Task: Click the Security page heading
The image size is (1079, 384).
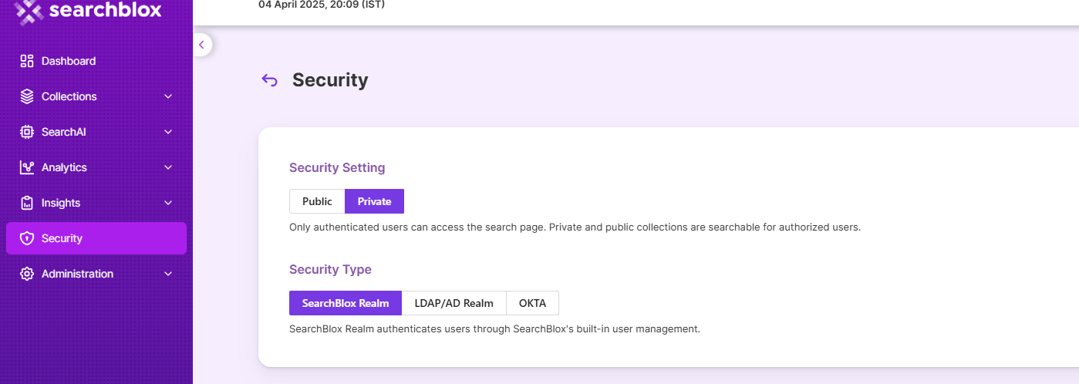Action: click(330, 80)
